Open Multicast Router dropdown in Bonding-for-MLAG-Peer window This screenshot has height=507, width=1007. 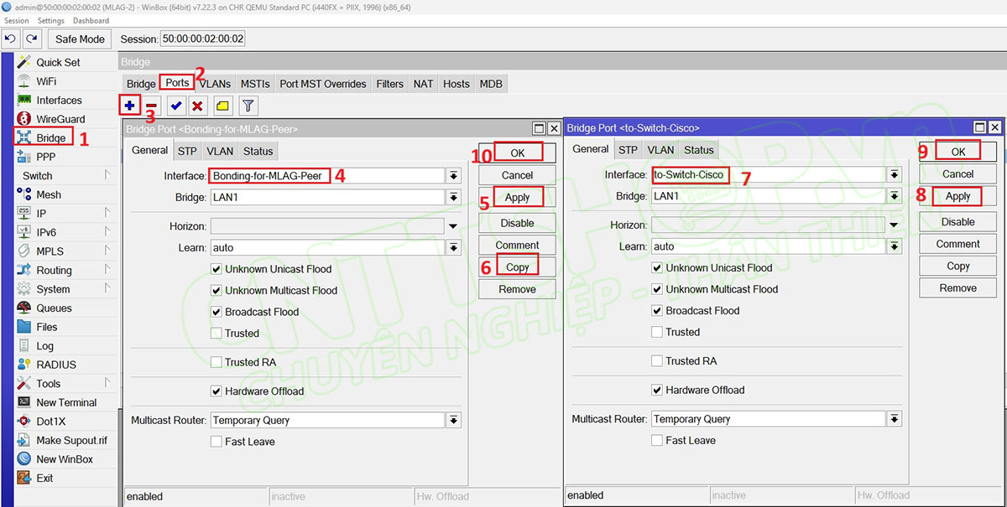(x=453, y=420)
